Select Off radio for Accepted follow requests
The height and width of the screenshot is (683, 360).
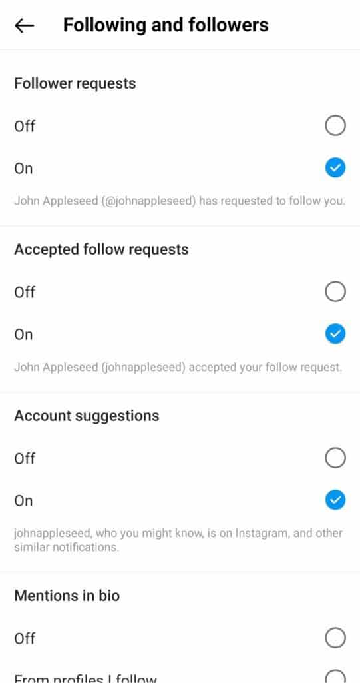click(335, 291)
